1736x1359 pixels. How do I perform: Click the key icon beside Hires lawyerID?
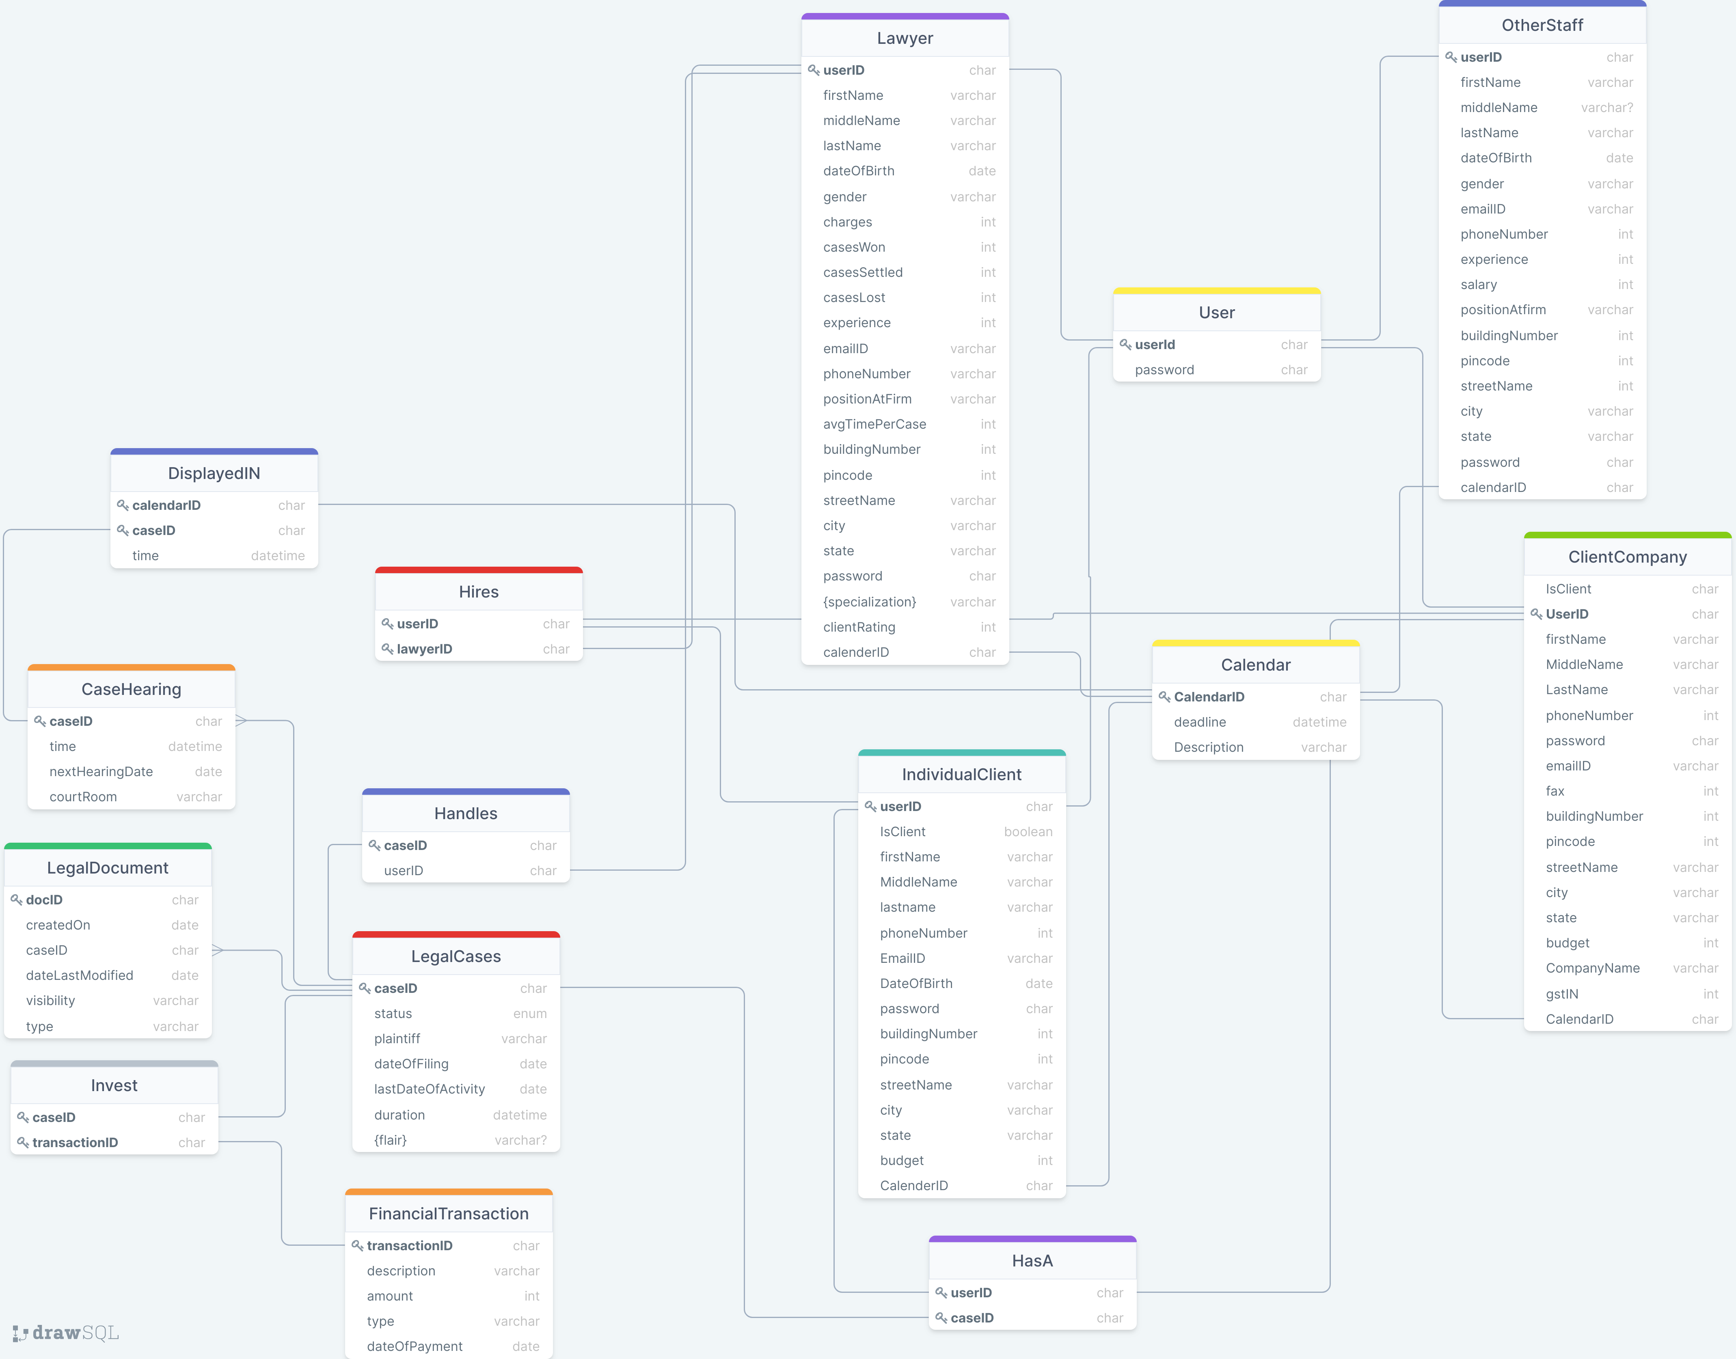click(387, 649)
